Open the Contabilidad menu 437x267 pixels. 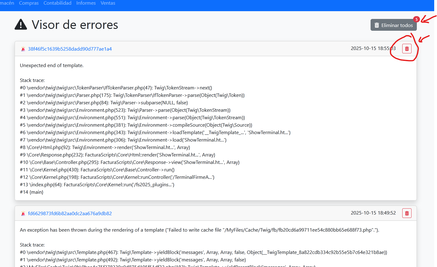point(57,3)
